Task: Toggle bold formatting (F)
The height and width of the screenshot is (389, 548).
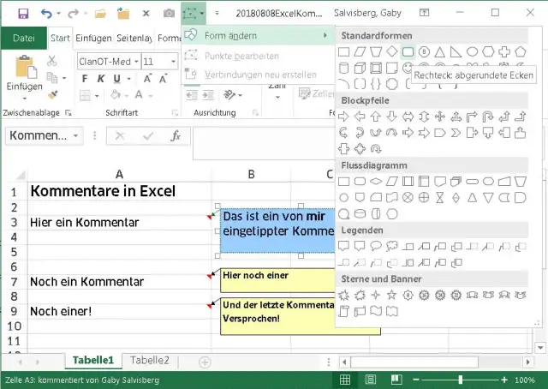Action: (x=85, y=79)
